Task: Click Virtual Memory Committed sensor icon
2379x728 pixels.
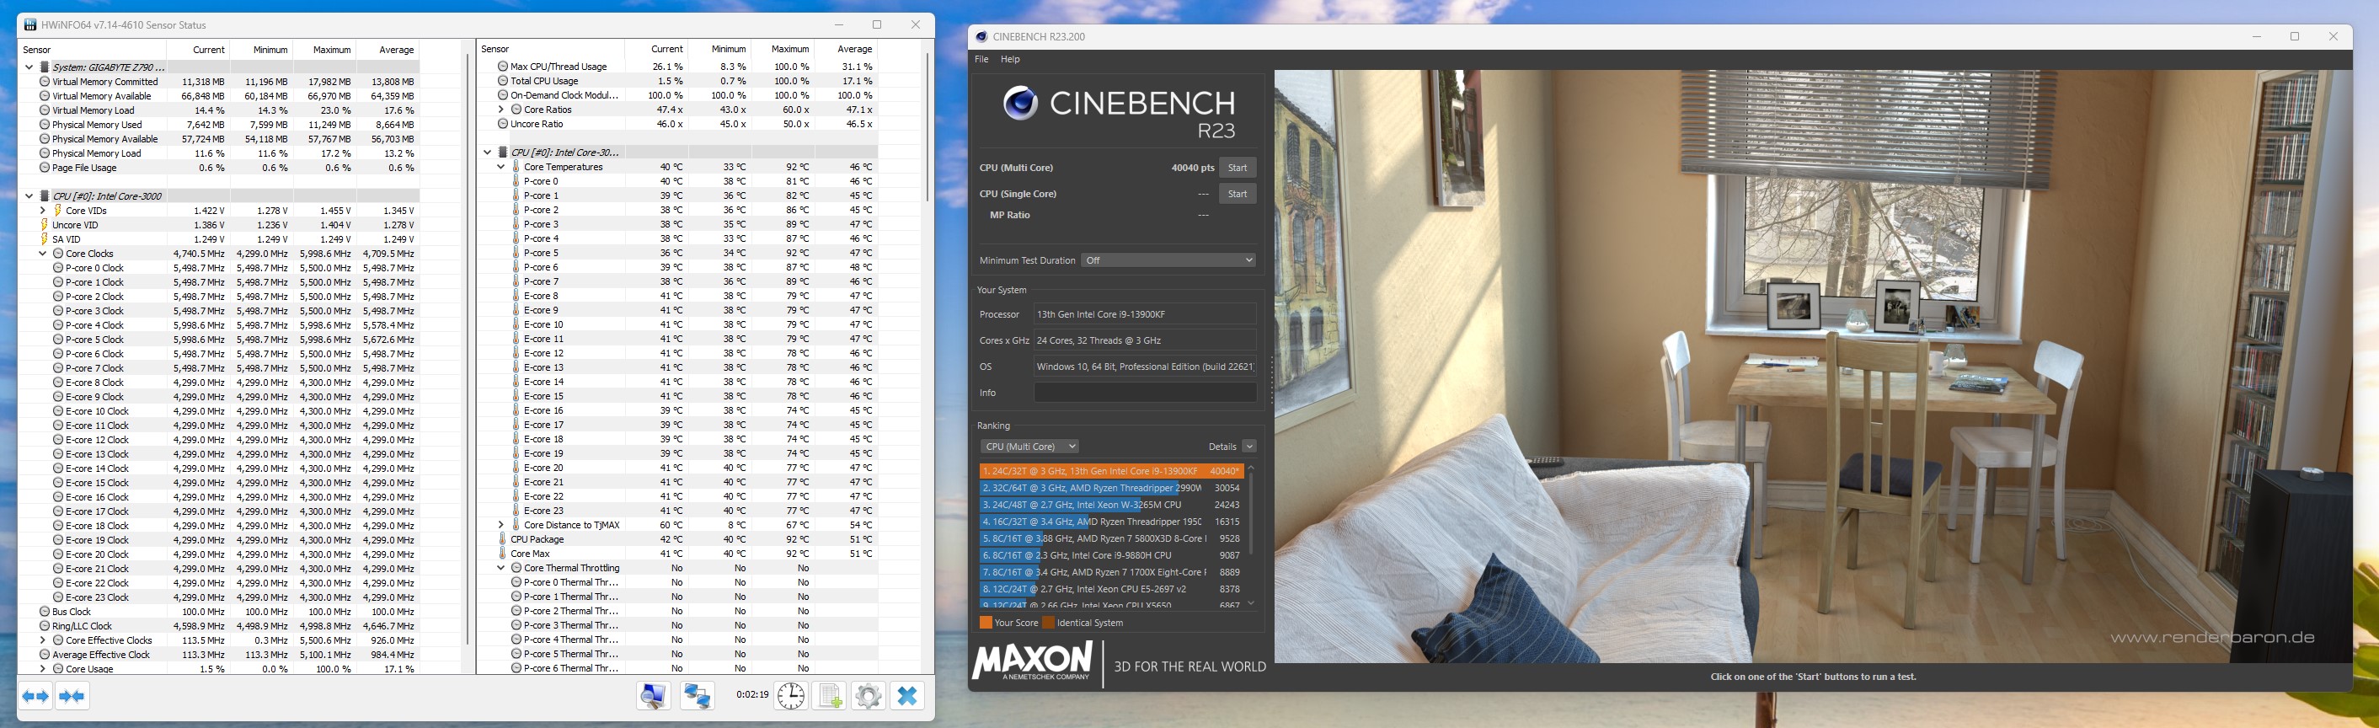Action: click(x=45, y=83)
